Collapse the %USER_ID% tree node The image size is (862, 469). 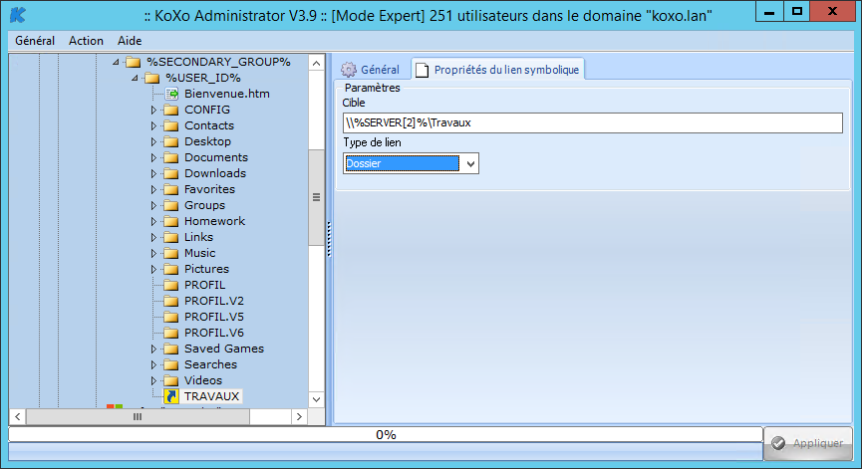pyautogui.click(x=135, y=78)
